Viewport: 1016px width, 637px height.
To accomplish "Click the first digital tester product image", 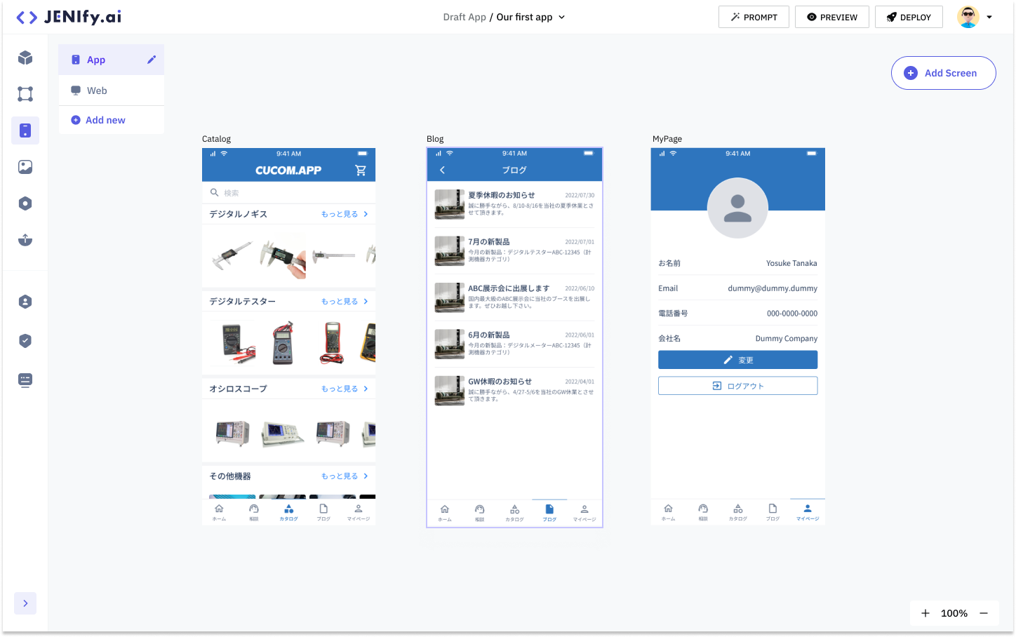I will click(237, 343).
